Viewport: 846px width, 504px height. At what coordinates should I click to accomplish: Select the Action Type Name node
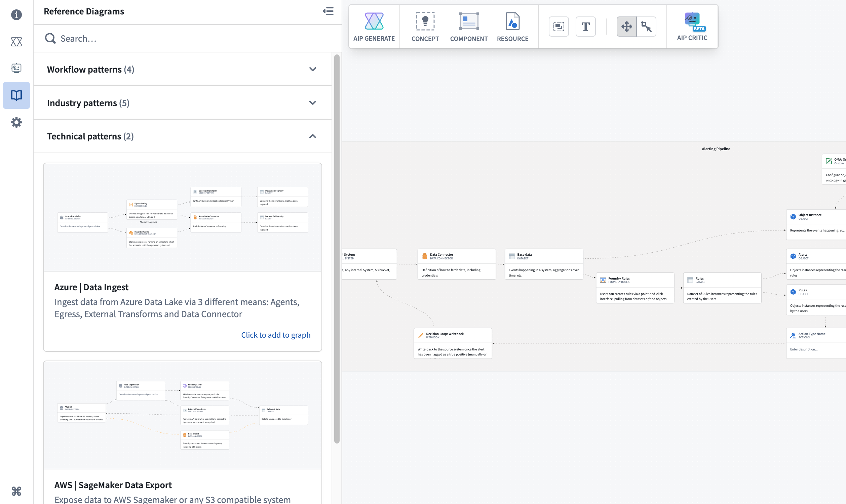click(816, 343)
